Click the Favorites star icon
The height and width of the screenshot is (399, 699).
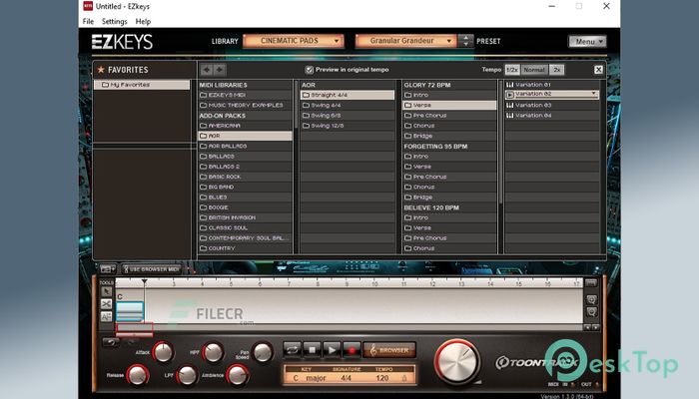point(101,70)
